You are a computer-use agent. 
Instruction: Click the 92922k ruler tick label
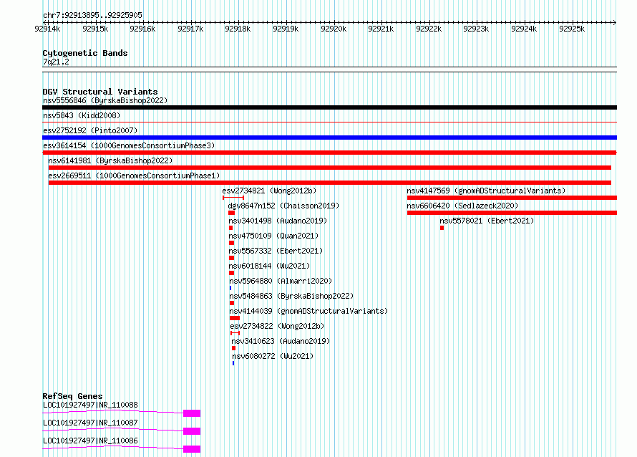click(429, 29)
